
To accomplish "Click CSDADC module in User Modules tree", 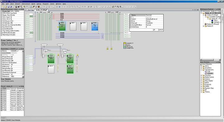I will pyautogui.click(x=210, y=73).
